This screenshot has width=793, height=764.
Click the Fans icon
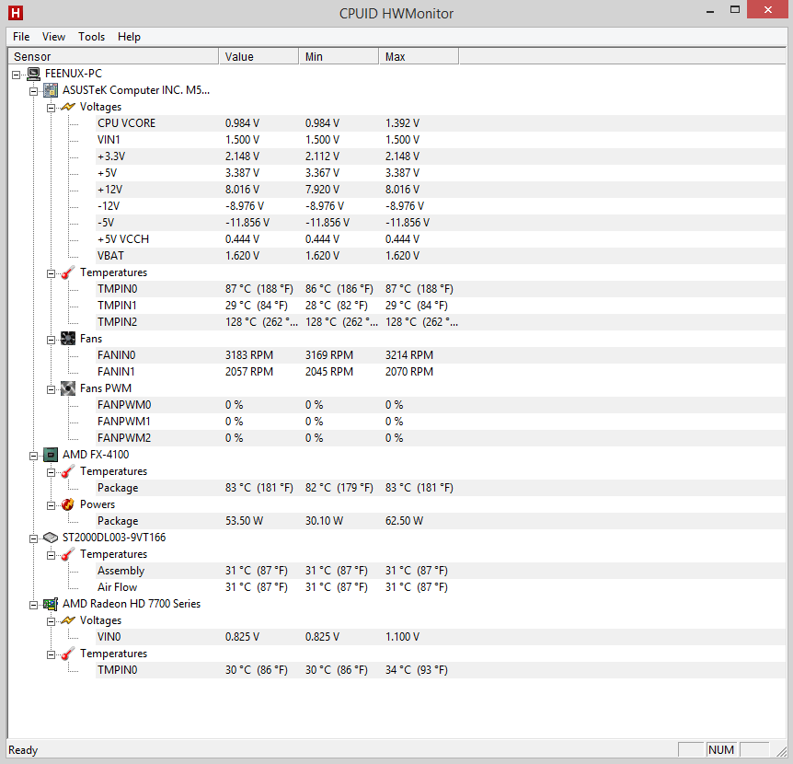click(68, 339)
